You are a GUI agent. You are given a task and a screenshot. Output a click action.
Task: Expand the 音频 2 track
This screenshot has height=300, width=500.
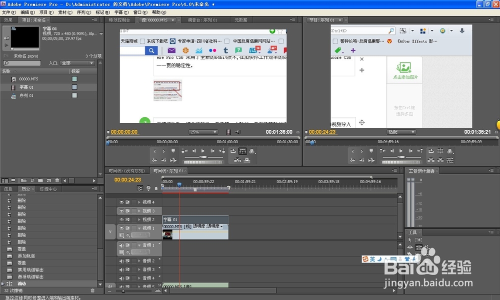139,261
